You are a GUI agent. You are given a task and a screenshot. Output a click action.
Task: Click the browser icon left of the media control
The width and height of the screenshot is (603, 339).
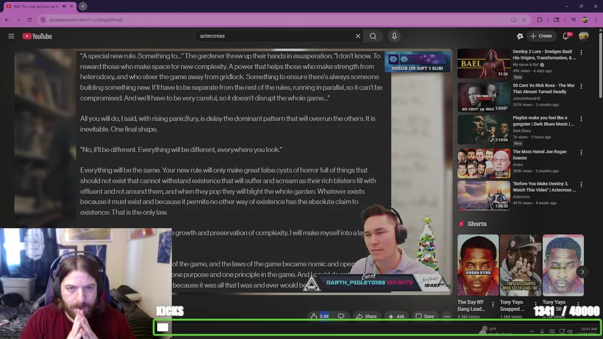click(556, 20)
